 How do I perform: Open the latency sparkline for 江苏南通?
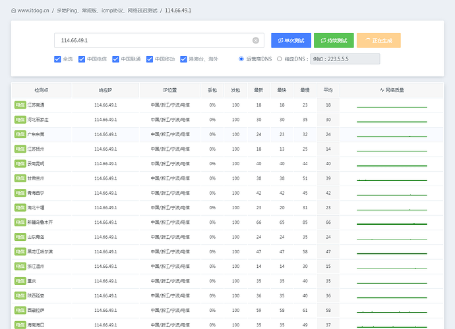point(392,107)
